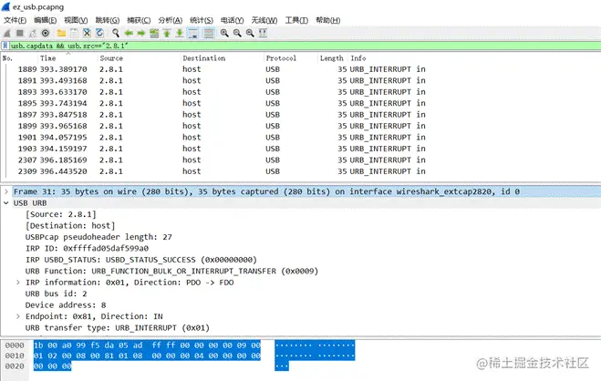Toggle packet list colorization
601x381 pixels.
209,34
